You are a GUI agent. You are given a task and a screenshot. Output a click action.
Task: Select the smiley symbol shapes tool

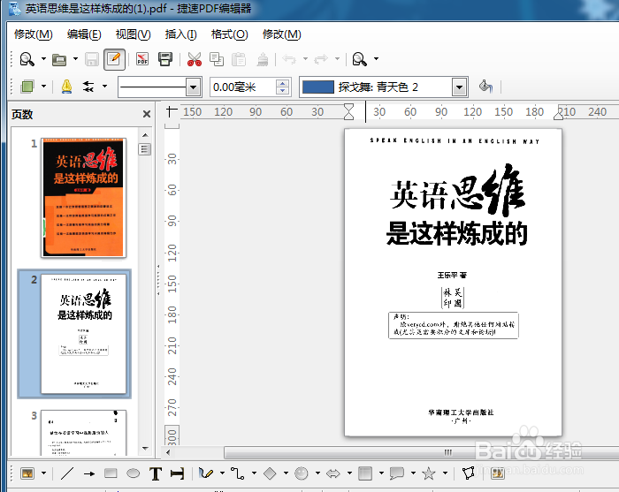point(302,473)
